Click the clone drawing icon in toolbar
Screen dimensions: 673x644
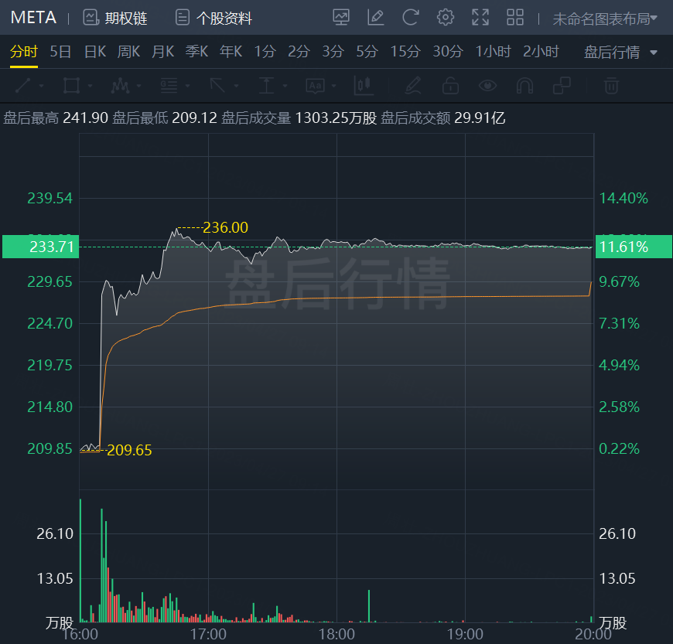[562, 86]
